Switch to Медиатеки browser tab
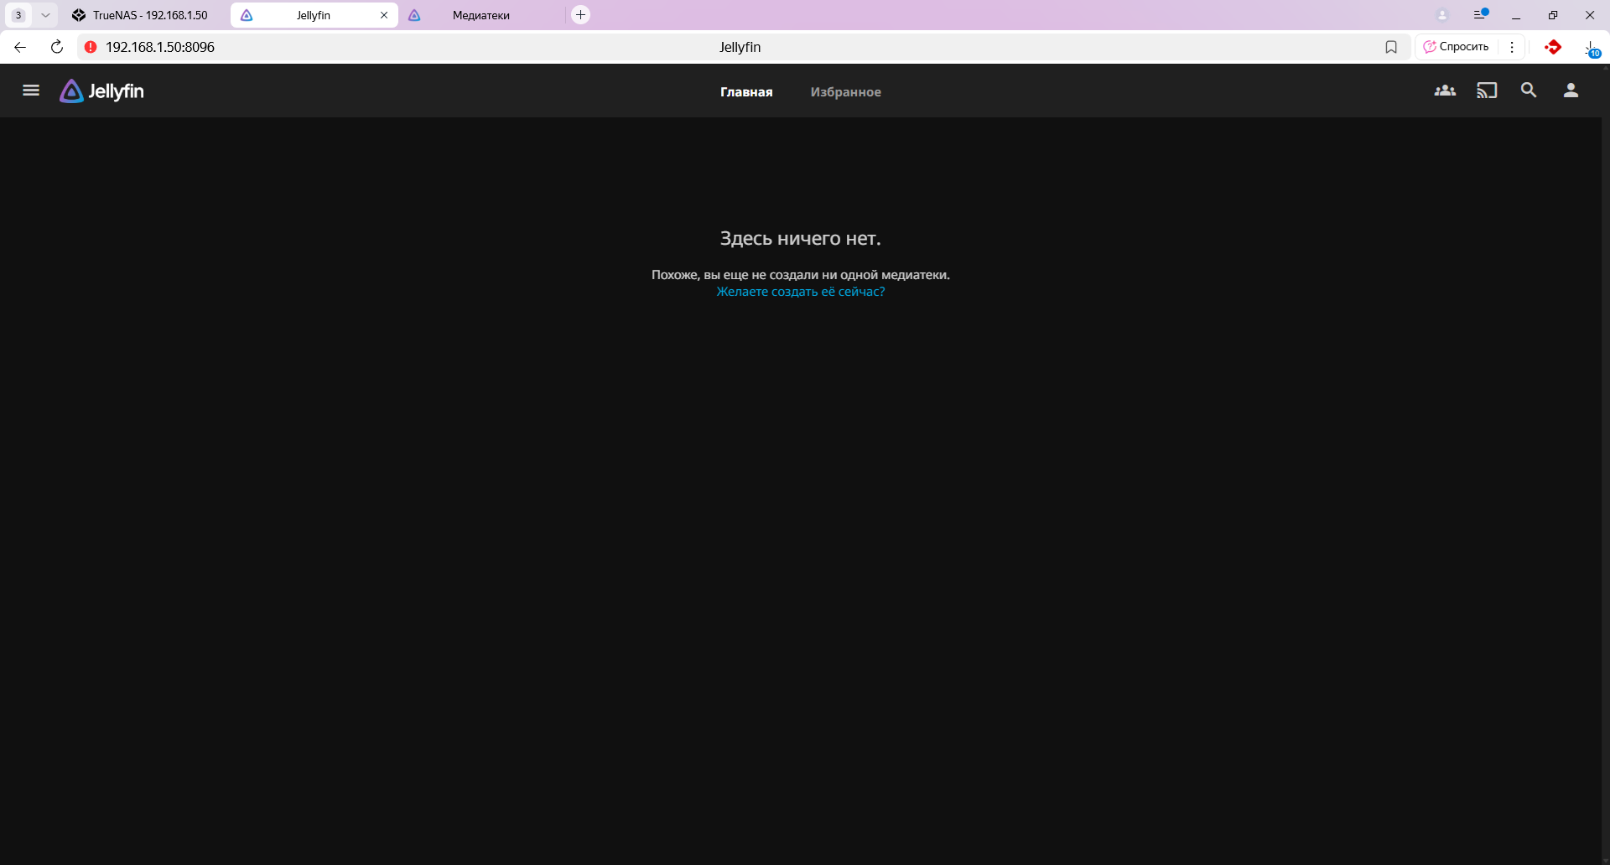The height and width of the screenshot is (865, 1610). coord(480,15)
